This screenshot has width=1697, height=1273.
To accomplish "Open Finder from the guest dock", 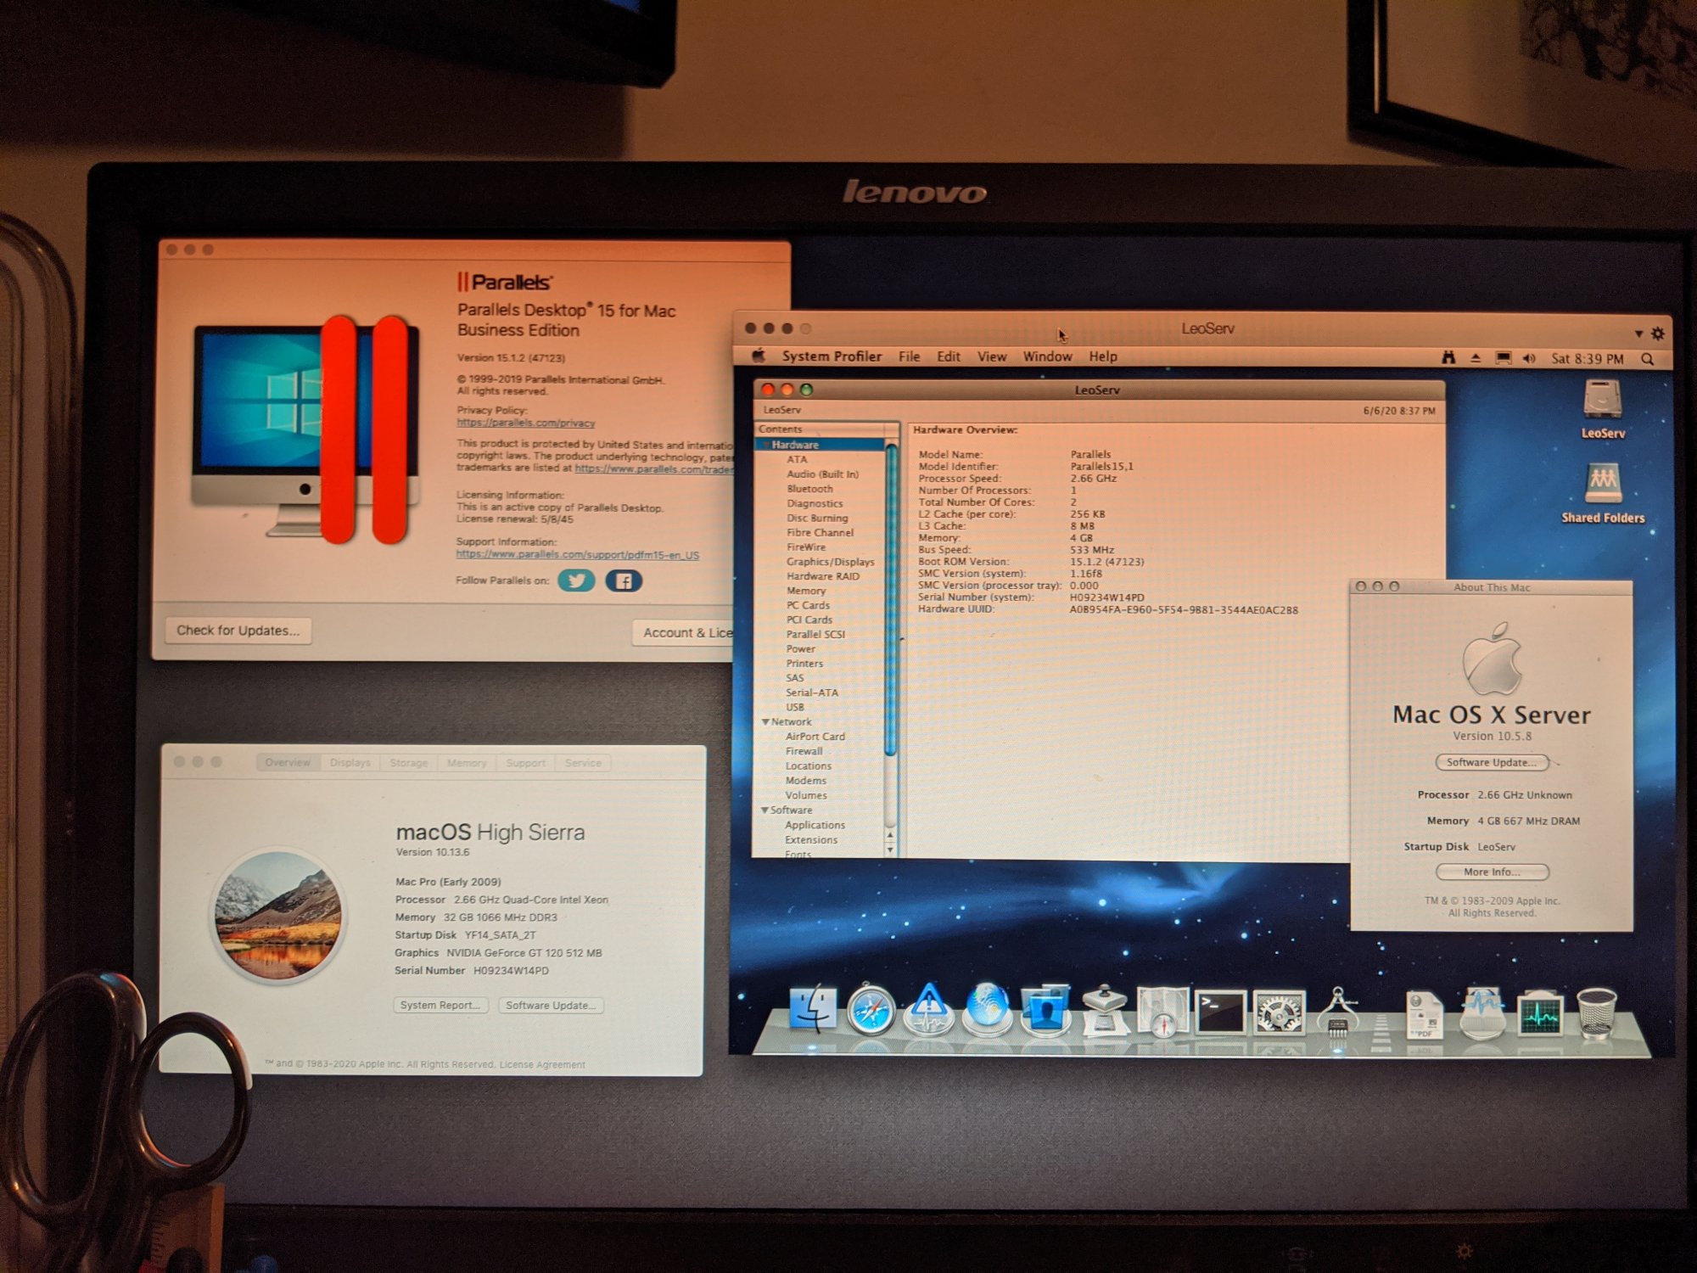I will coord(812,1010).
